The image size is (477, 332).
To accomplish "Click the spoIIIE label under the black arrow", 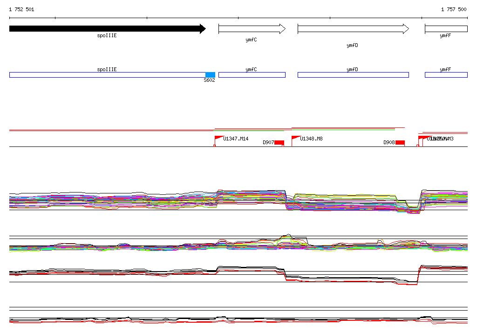I will click(107, 35).
